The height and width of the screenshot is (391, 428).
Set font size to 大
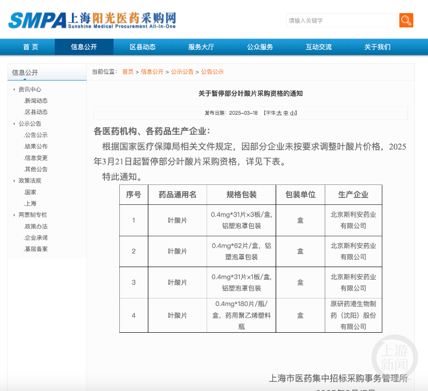pyautogui.click(x=279, y=113)
